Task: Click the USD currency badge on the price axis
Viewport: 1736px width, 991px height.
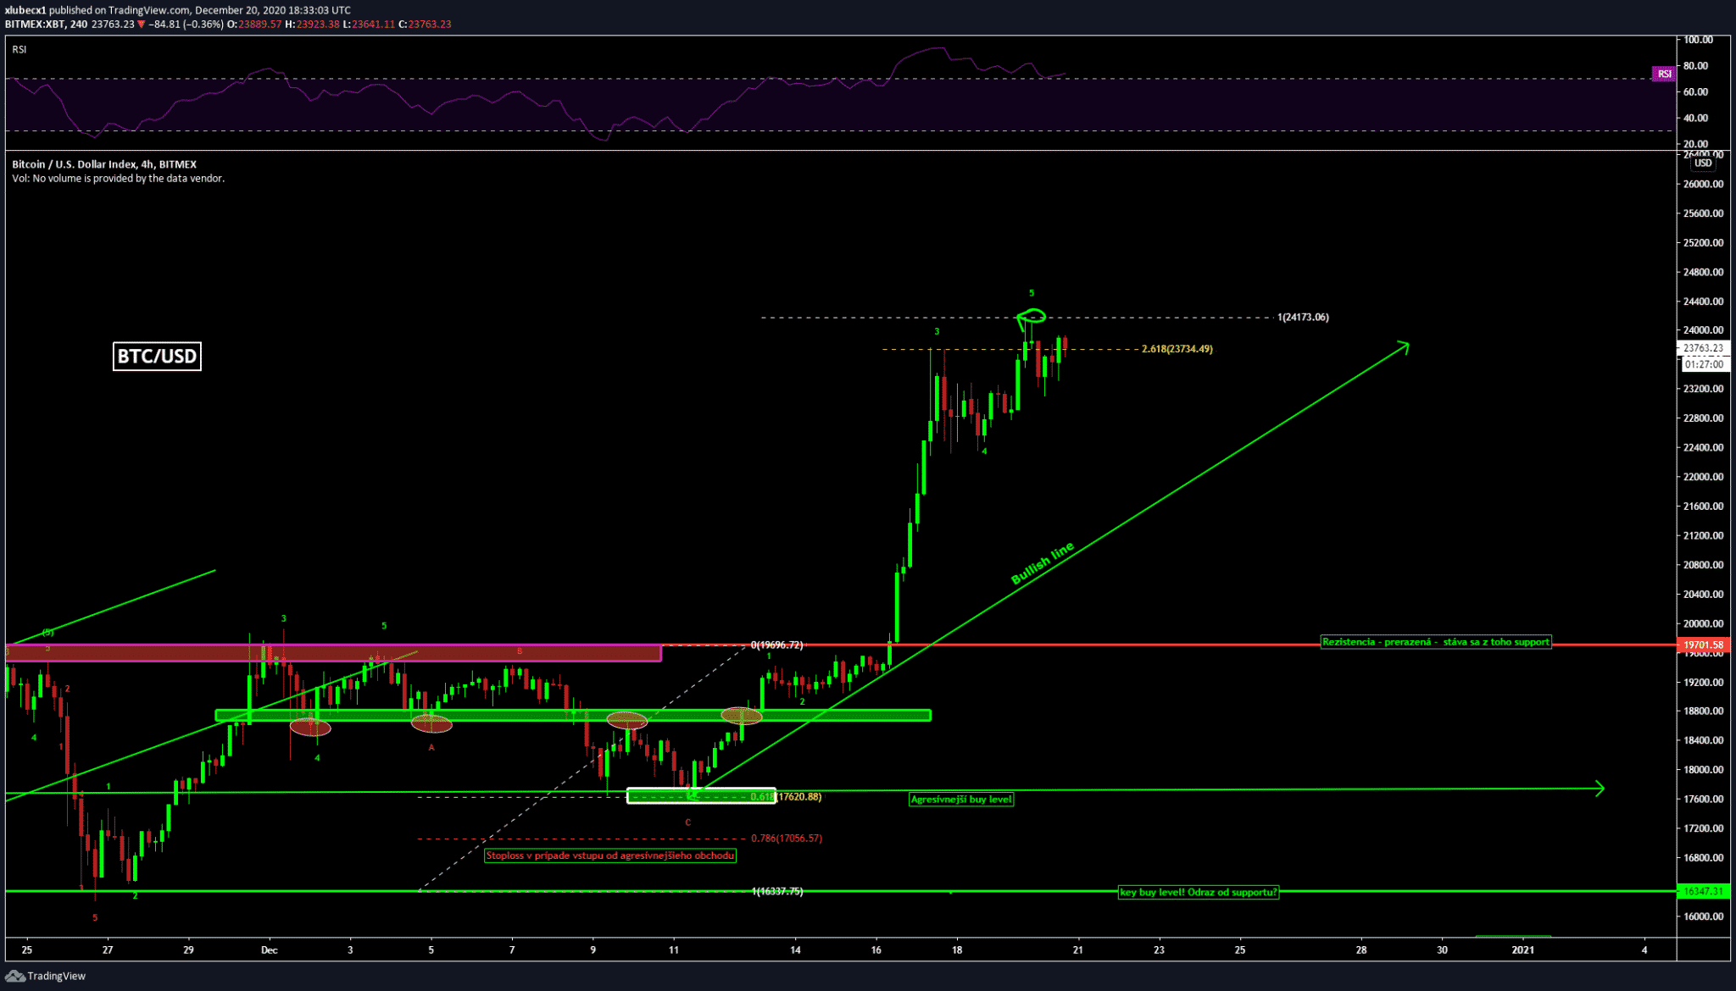Action: (x=1703, y=163)
